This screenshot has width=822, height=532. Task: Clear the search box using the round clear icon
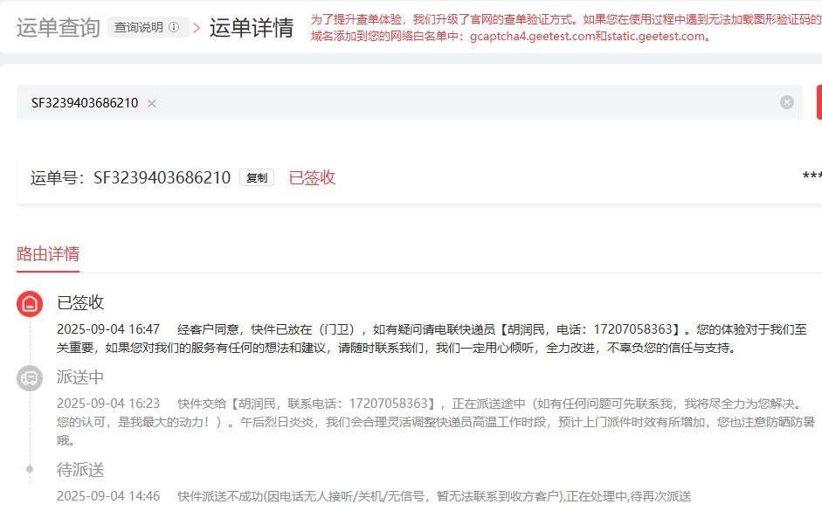tap(787, 102)
